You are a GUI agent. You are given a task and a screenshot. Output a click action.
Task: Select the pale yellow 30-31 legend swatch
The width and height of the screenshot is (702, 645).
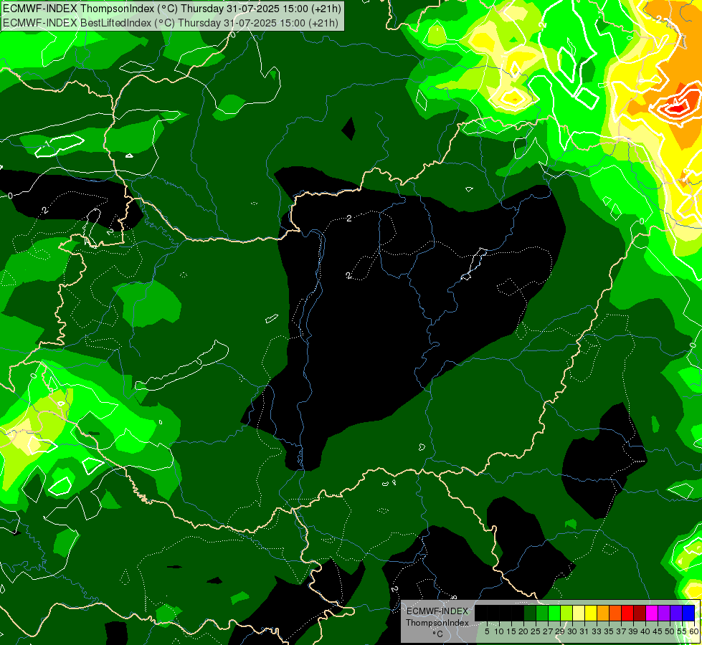(x=579, y=613)
